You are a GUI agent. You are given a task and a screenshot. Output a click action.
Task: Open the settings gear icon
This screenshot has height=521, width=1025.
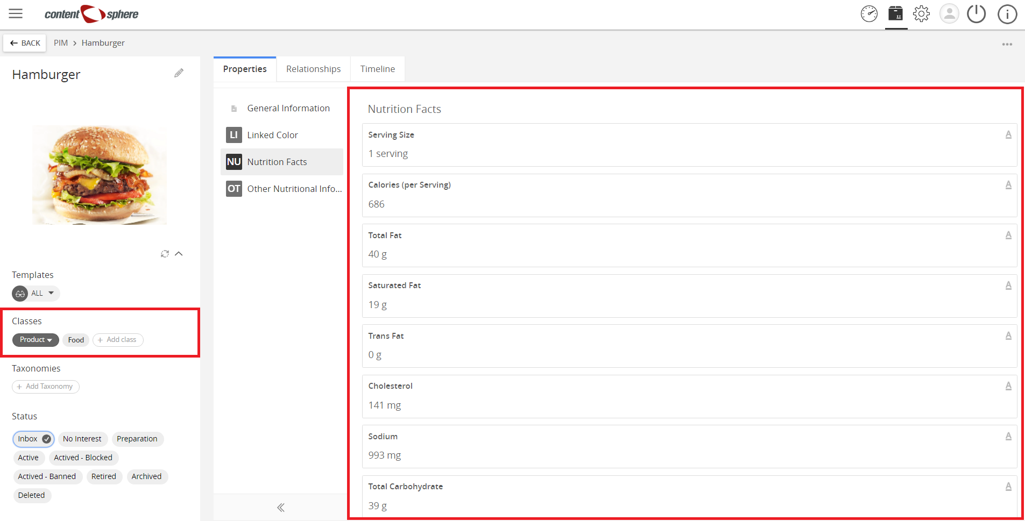tap(922, 14)
